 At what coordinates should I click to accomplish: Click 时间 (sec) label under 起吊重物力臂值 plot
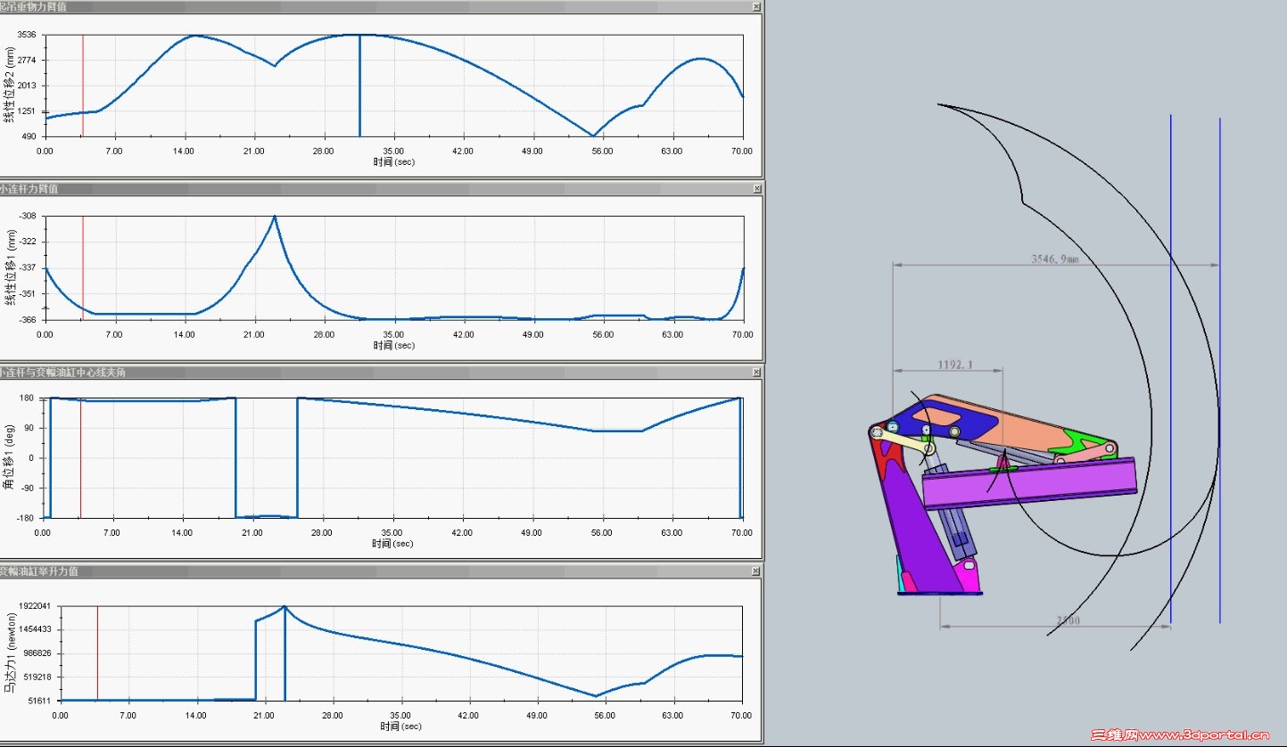[394, 162]
